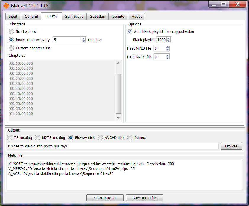Increase the Blank playlist number
The image size is (249, 206).
coord(169,38)
